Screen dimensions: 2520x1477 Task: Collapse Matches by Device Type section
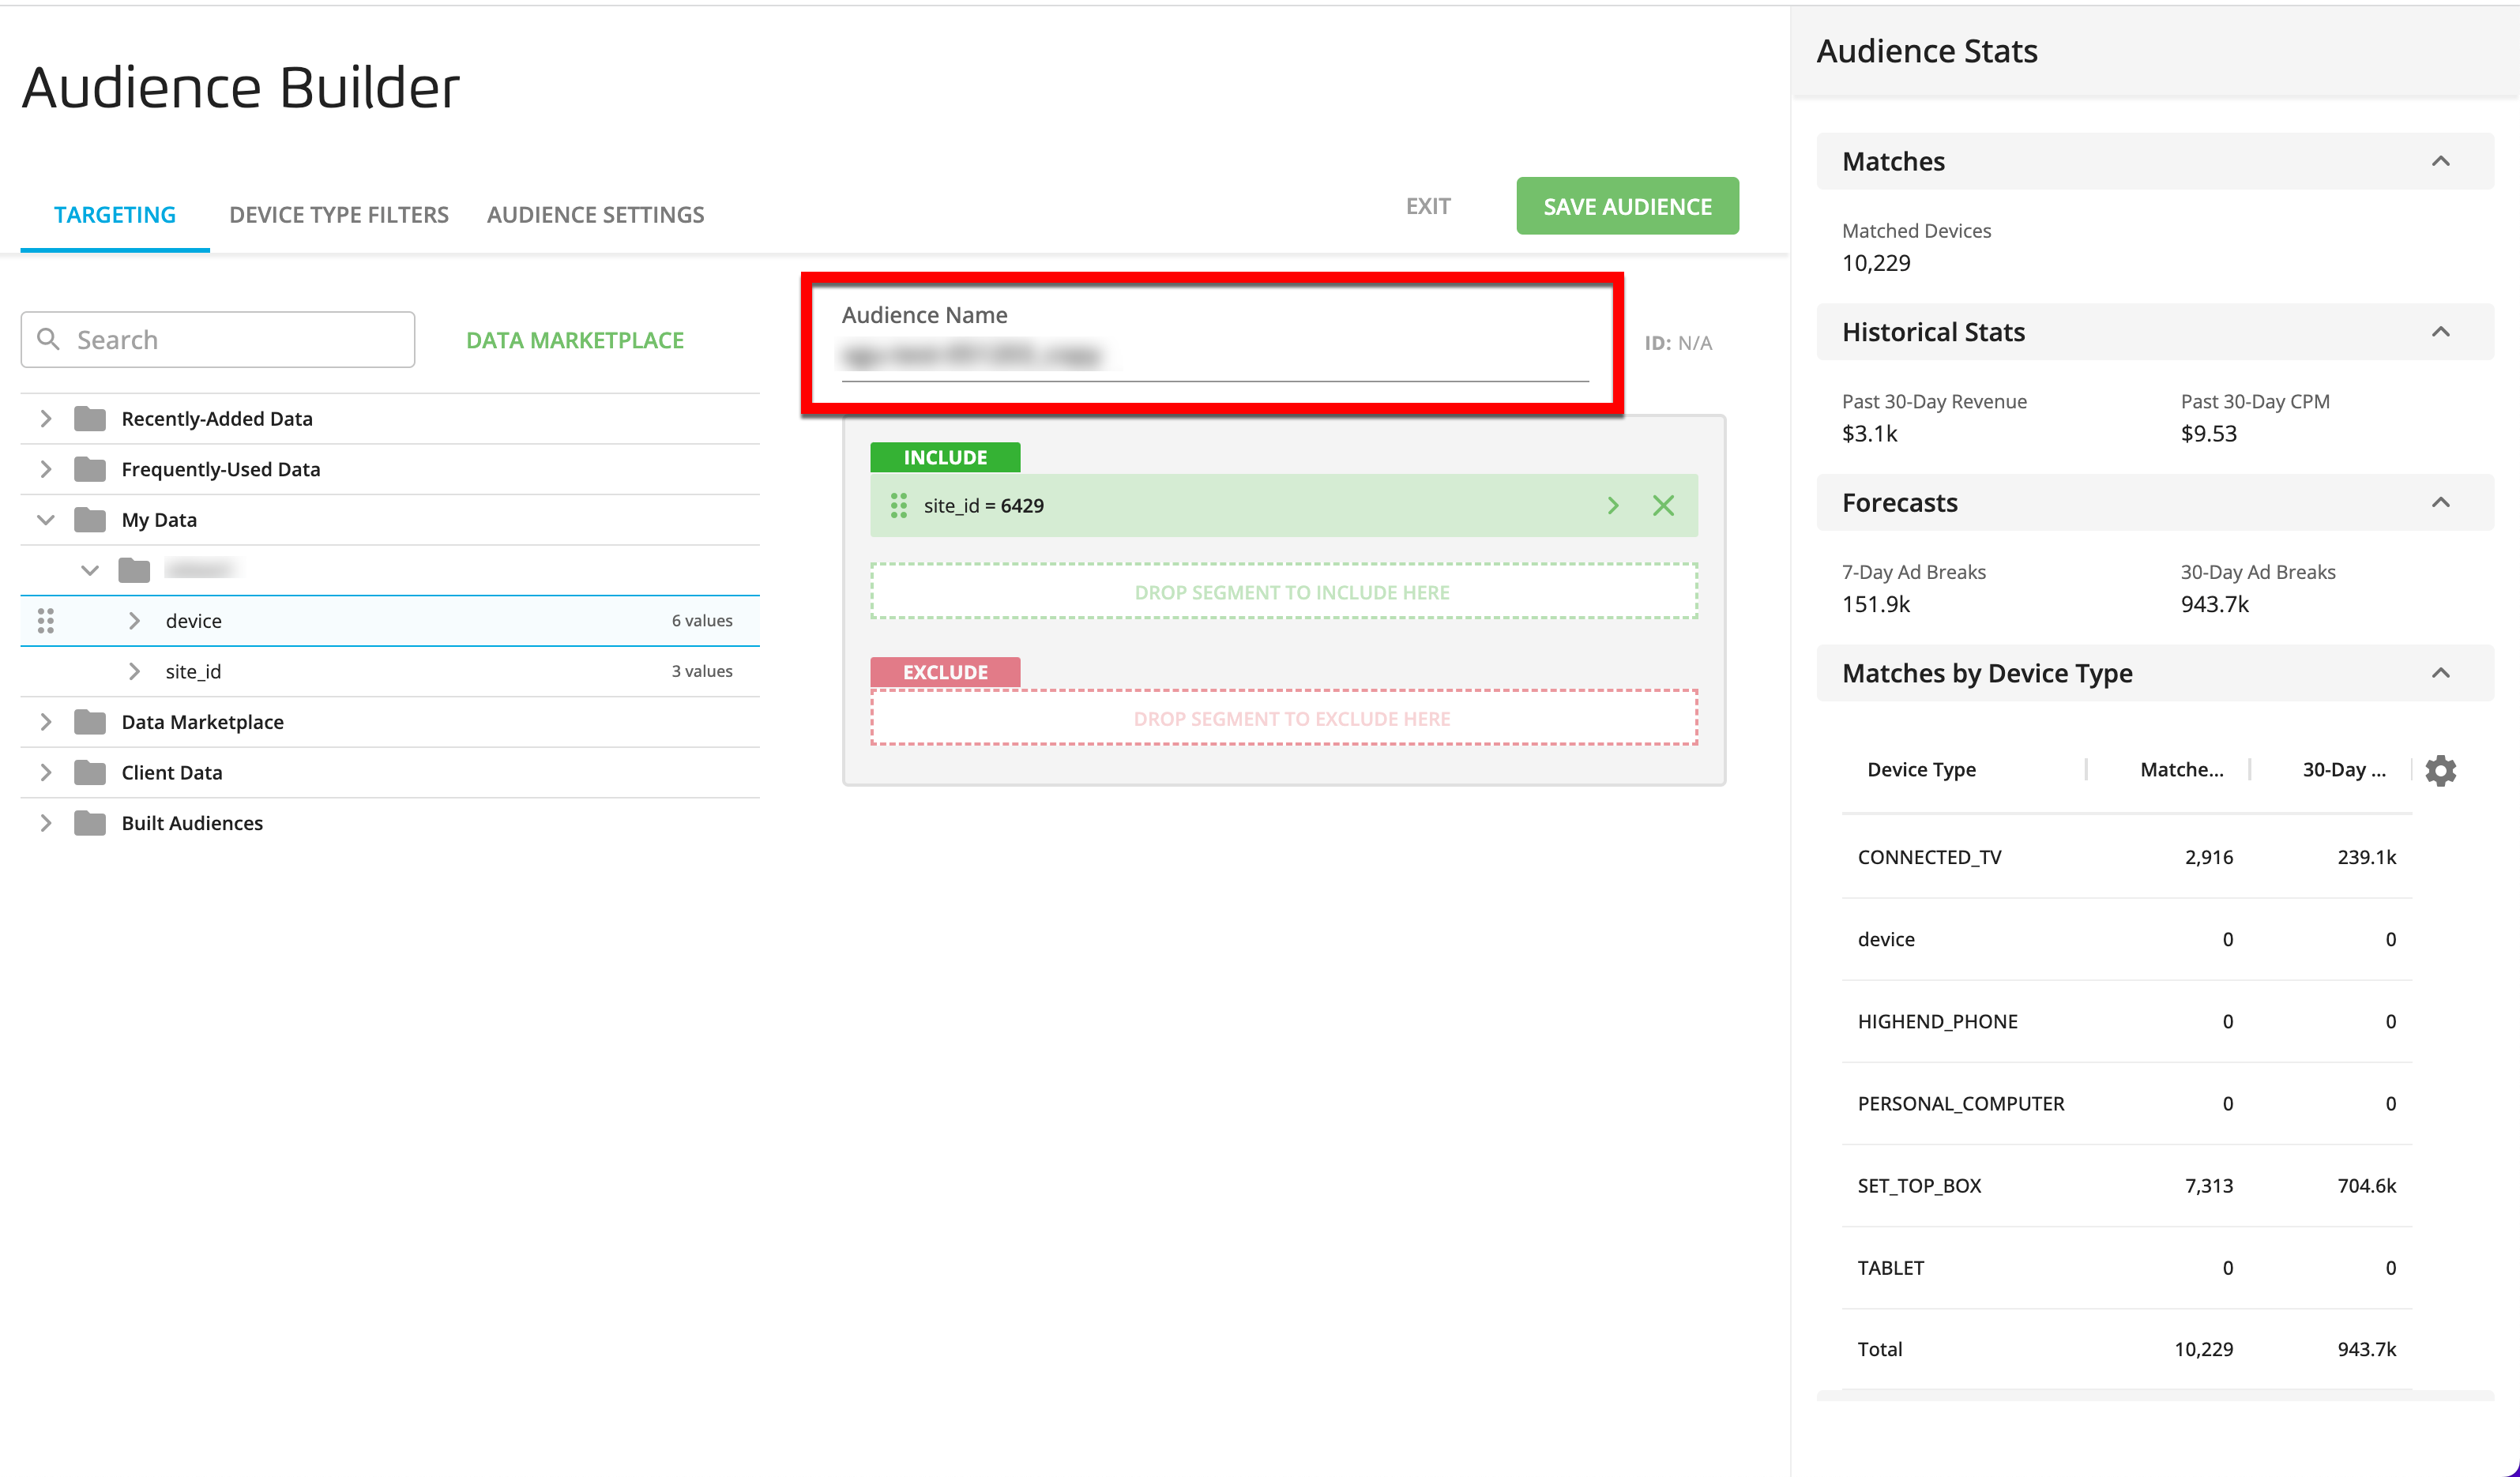pyautogui.click(x=2440, y=673)
